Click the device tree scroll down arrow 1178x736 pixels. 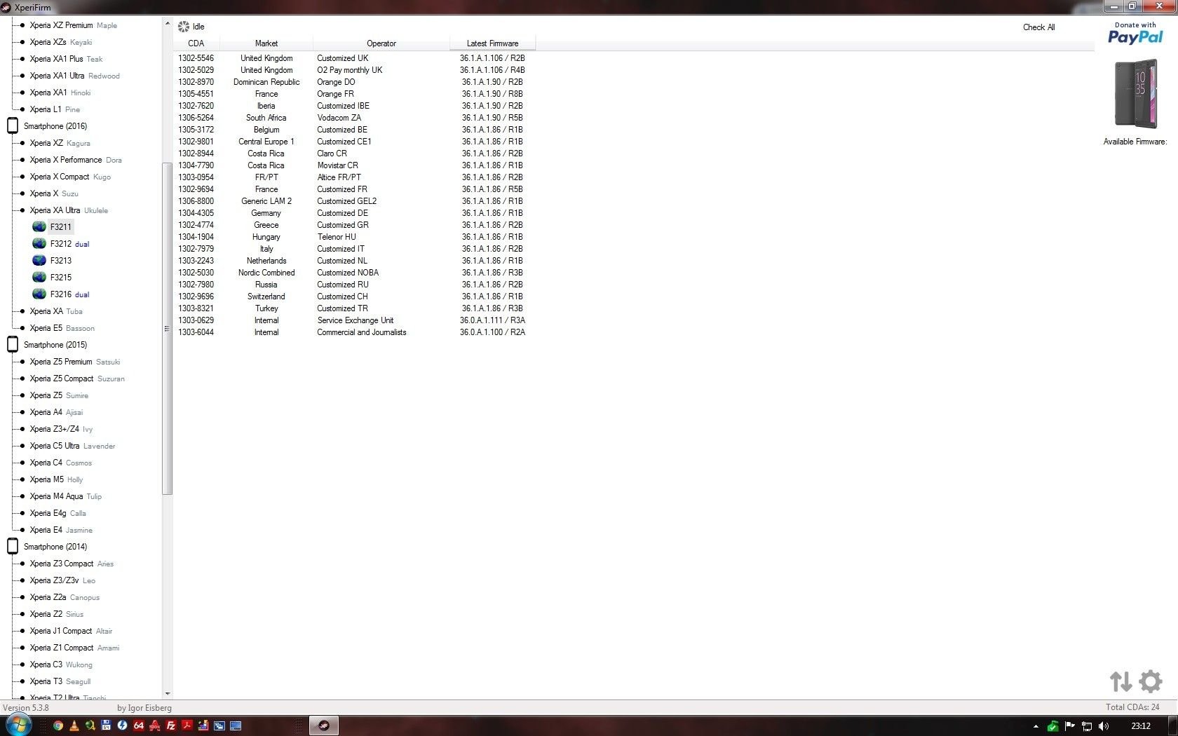click(167, 694)
